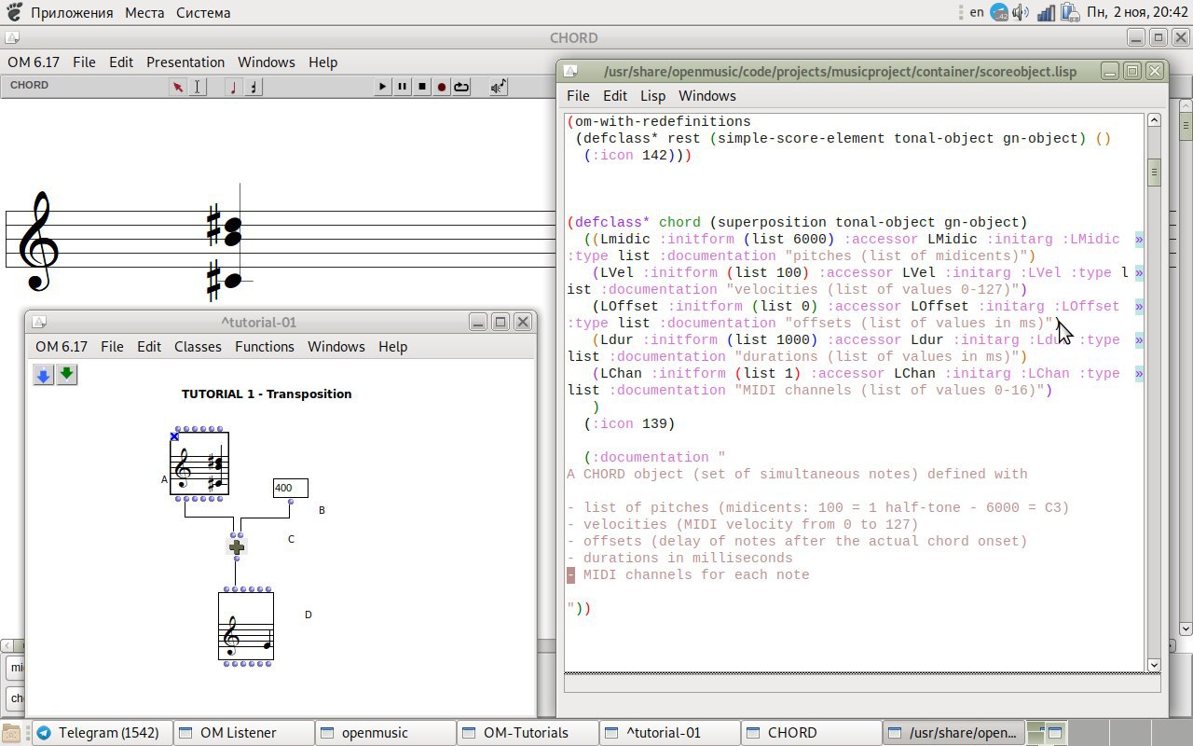Select the I-beam text cursor tool in CHORD toolbar
The image size is (1193, 746).
pyautogui.click(x=197, y=87)
